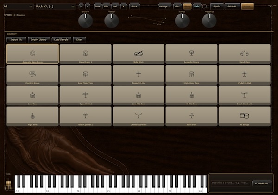Screen dimensions: 278x195
Task: Hit the Low-Mid Tom pad
Action: [x=139, y=96]
